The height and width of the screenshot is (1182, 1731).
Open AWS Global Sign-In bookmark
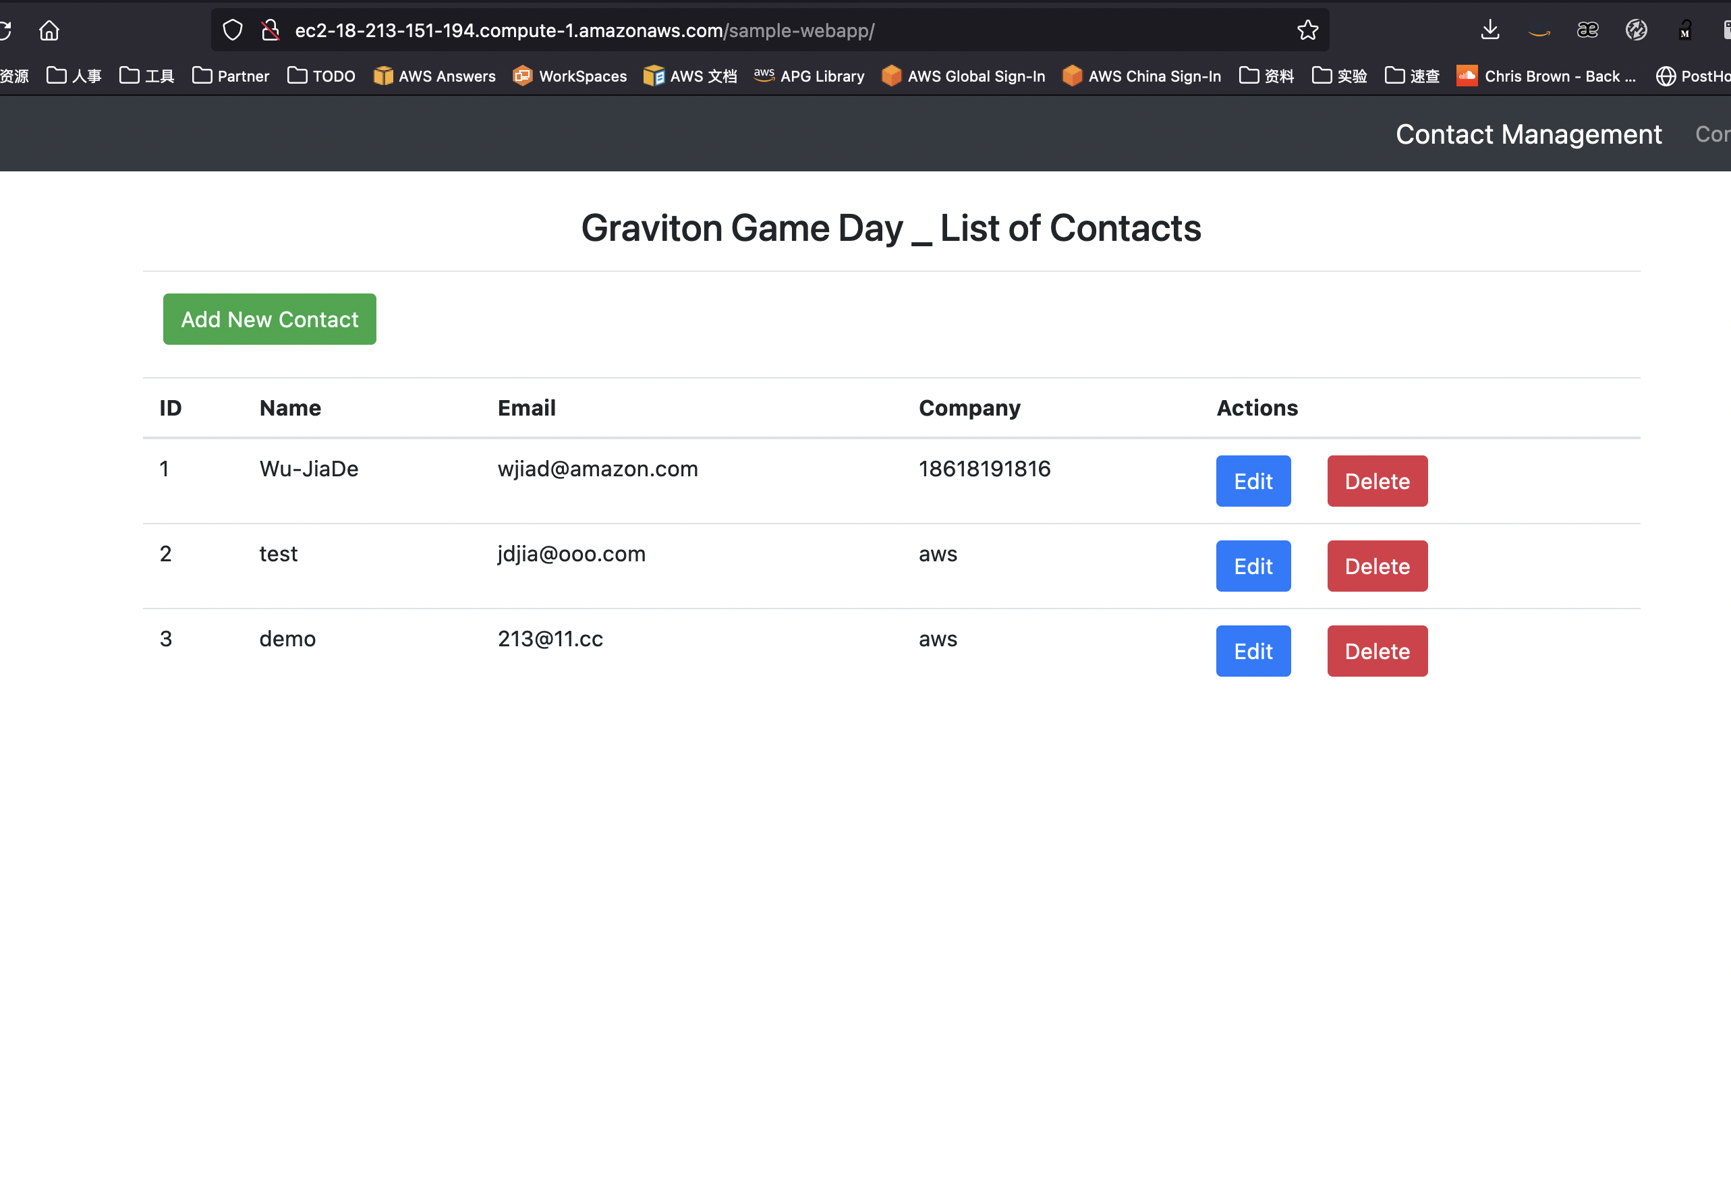point(963,76)
